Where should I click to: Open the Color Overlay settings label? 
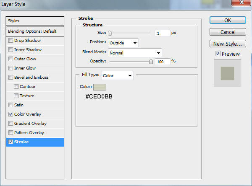point(28,114)
